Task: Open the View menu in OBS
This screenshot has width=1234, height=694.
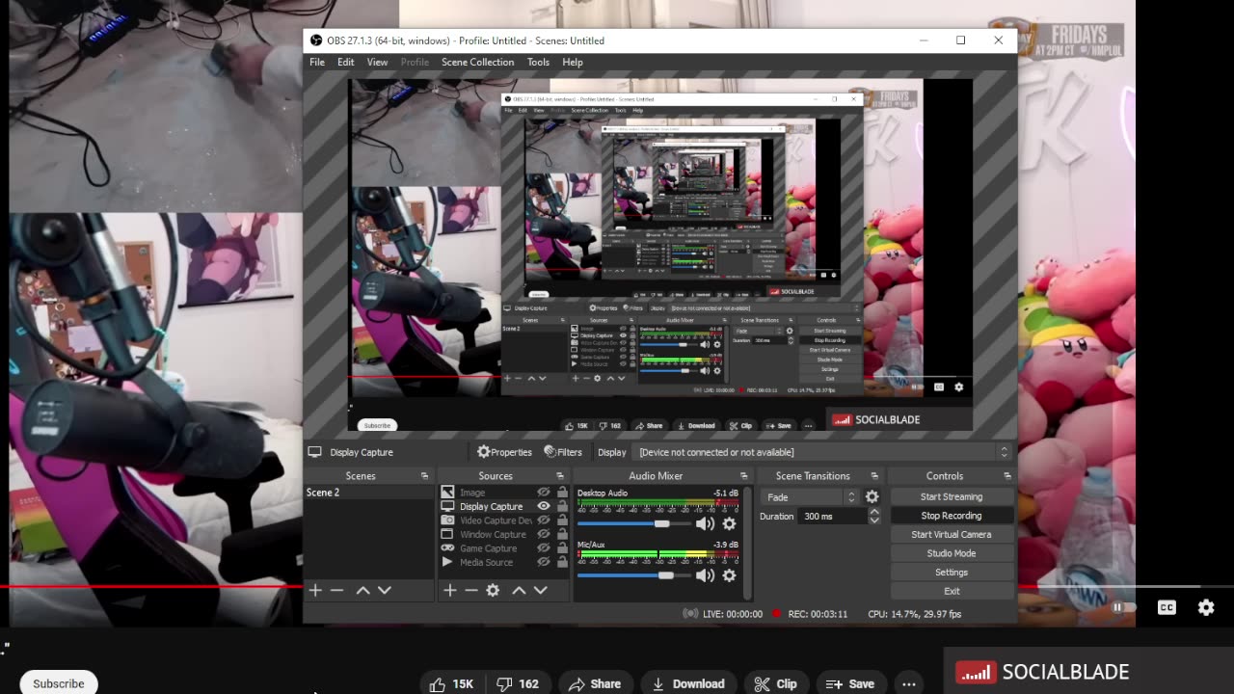Action: coord(377,62)
